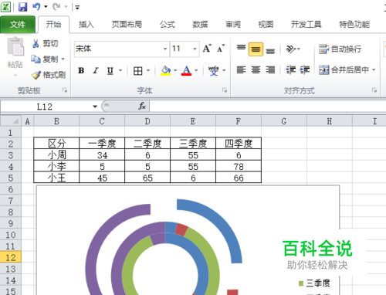Open Fill Color dropdown arrow

175,70
